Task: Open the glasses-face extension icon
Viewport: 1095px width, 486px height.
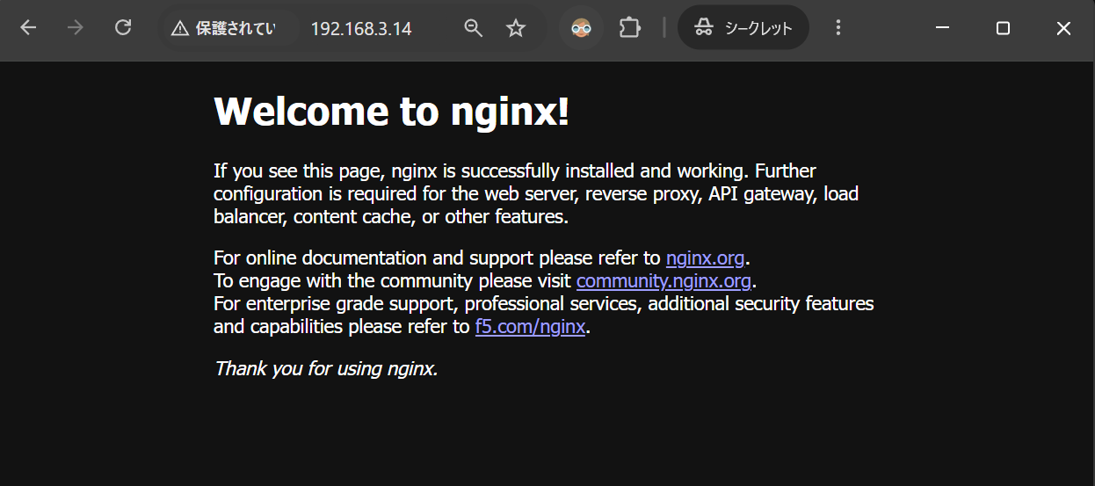Action: pos(581,28)
